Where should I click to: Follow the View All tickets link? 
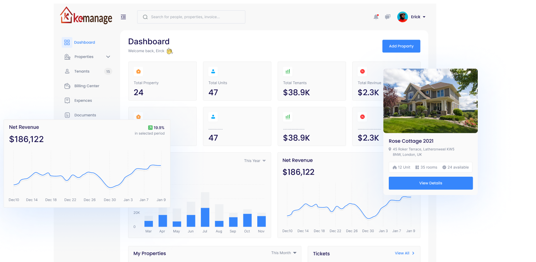coord(405,253)
